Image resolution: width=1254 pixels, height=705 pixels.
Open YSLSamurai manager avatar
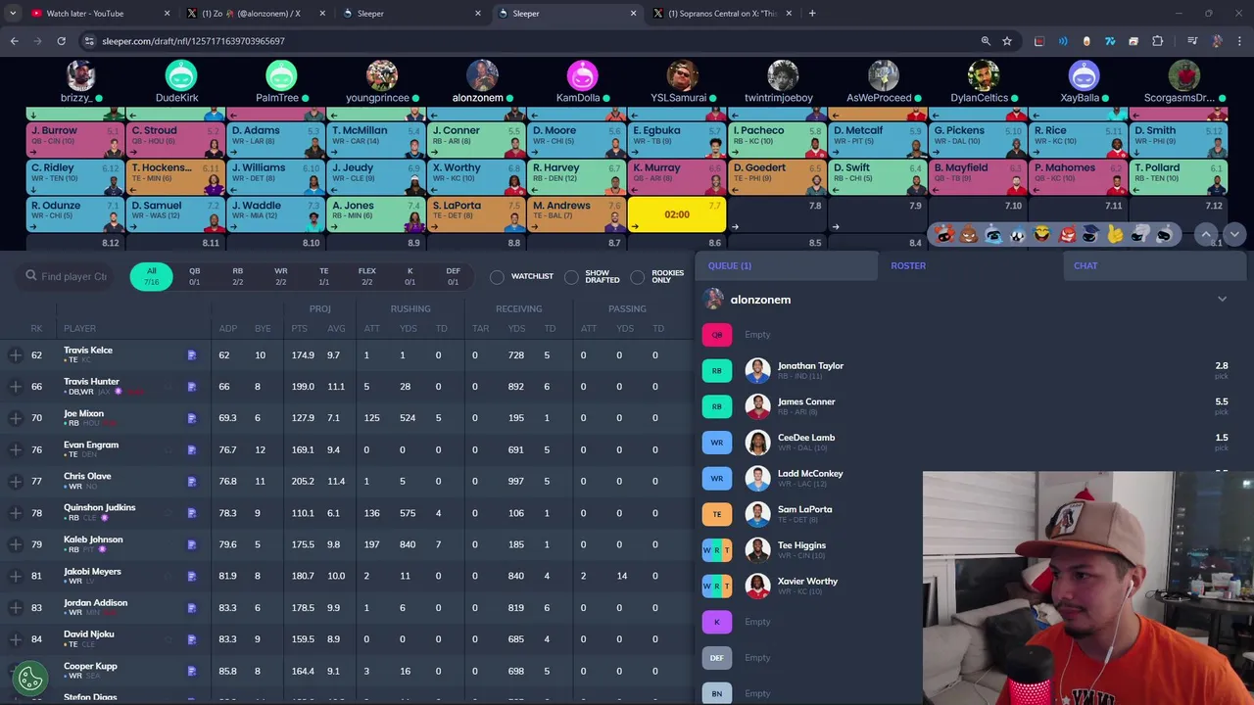pos(682,75)
